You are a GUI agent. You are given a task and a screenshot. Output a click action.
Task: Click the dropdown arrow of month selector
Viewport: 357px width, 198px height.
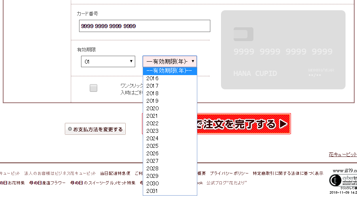[131, 61]
